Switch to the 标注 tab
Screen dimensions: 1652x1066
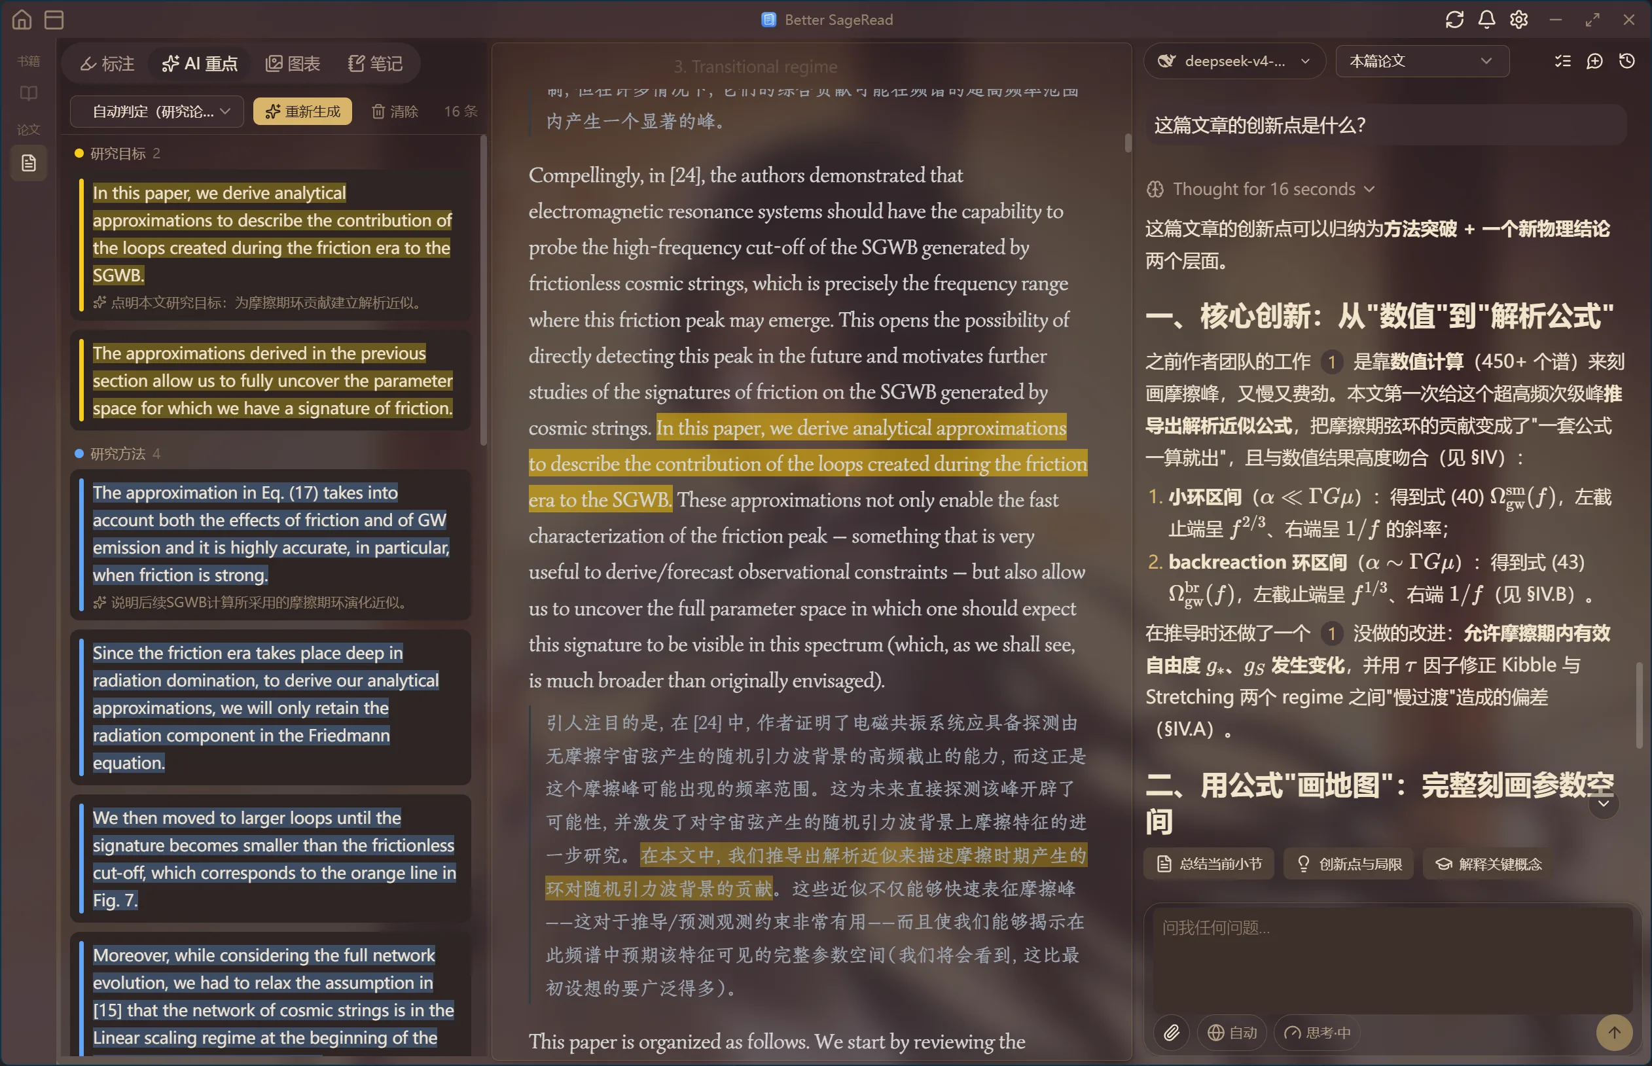107,63
